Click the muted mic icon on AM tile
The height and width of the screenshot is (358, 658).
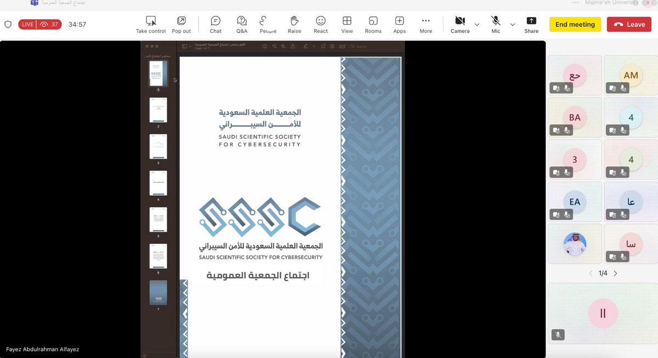(622, 88)
